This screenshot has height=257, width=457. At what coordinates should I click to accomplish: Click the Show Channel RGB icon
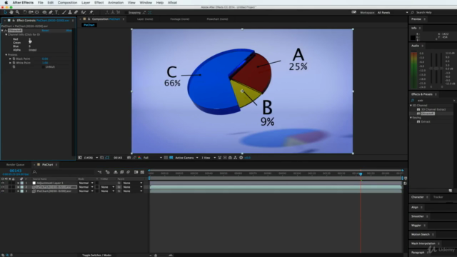140,158
